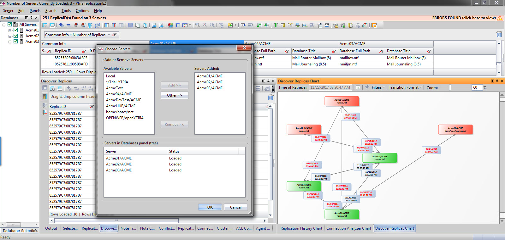Click the funnel clear-filters icon in main toolbar
Screen dimensions: 505x240
[x=221, y=25]
